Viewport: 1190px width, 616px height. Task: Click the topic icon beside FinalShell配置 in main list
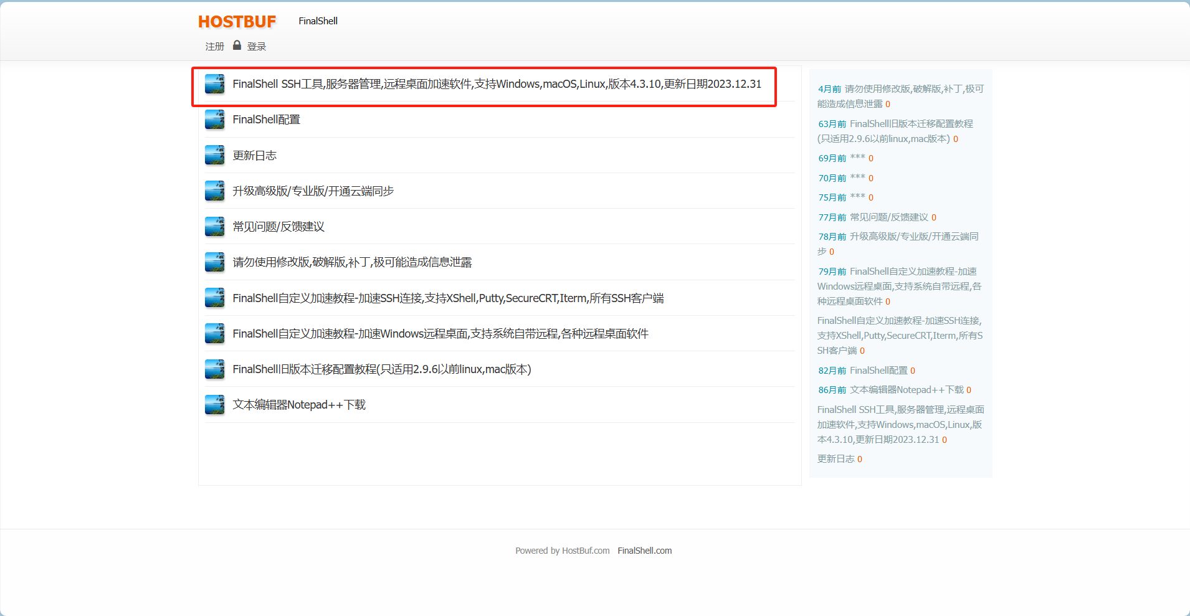[215, 120]
